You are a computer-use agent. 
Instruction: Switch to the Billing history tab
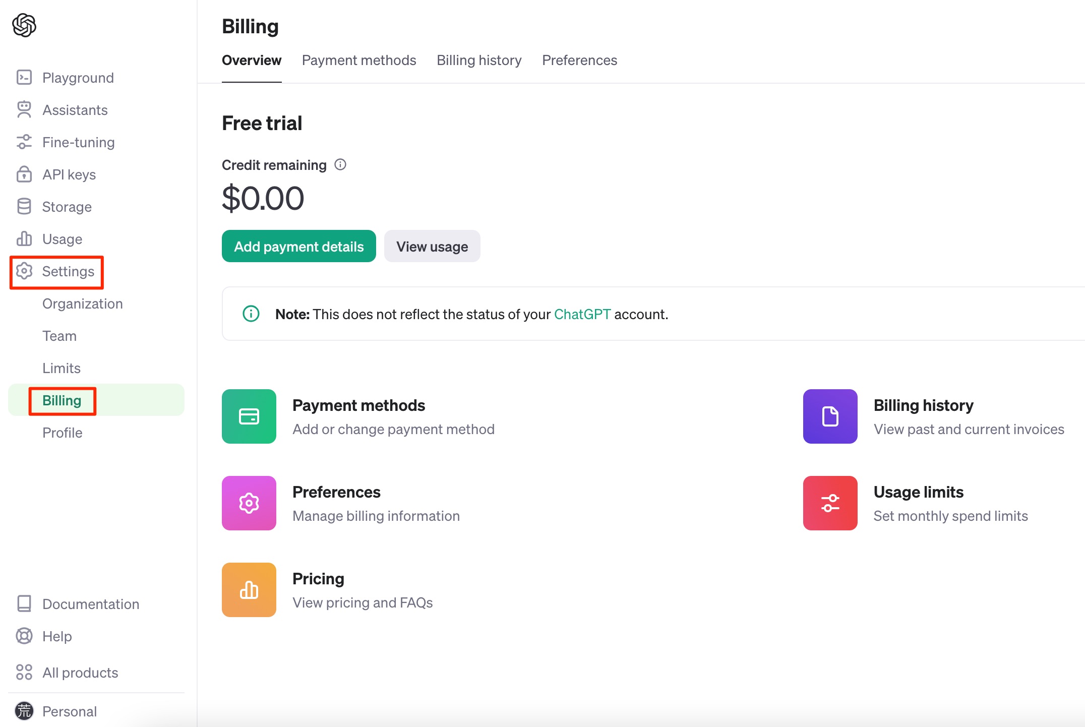tap(479, 60)
